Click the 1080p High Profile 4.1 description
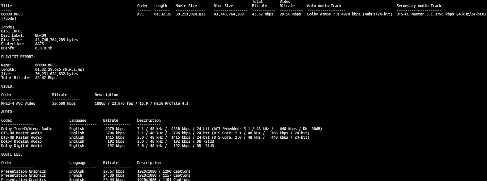Screen dimensions: 487x181 [x=141, y=103]
